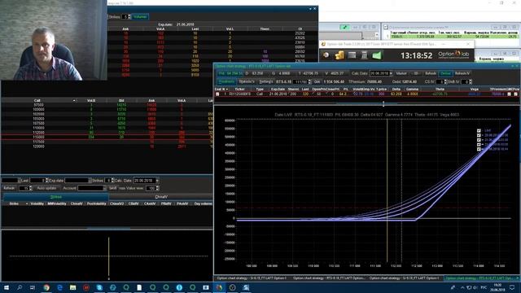This screenshot has height=293, width=521.
Task: Open Calc. Date dropdown in strategy chart window
Action: (x=391, y=73)
